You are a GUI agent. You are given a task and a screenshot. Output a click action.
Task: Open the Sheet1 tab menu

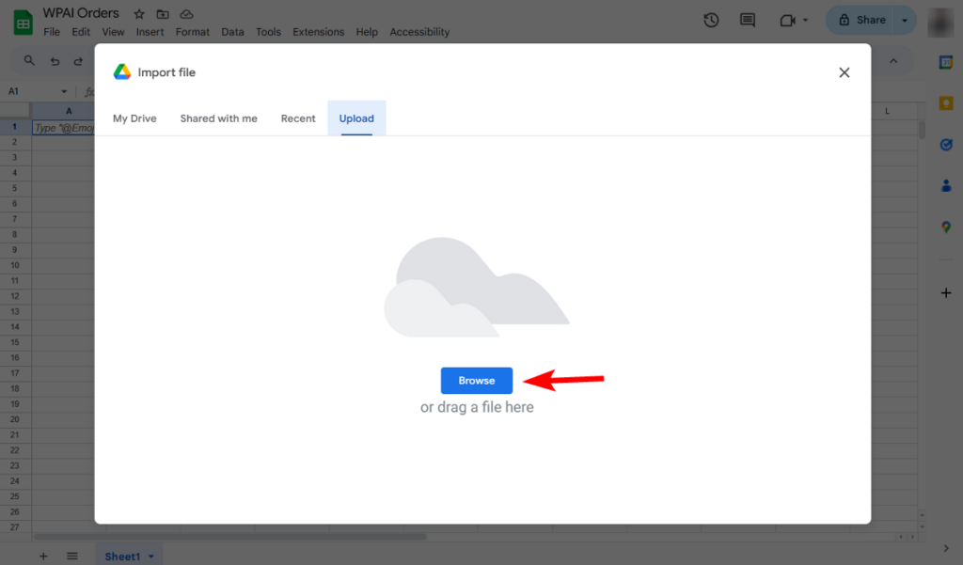tap(150, 556)
